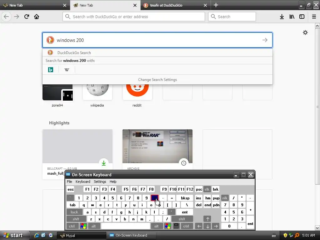Search with the Bing engine icon

coord(50,70)
